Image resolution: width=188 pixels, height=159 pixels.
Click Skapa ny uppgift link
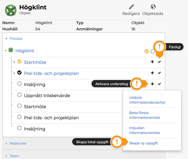[144, 143]
